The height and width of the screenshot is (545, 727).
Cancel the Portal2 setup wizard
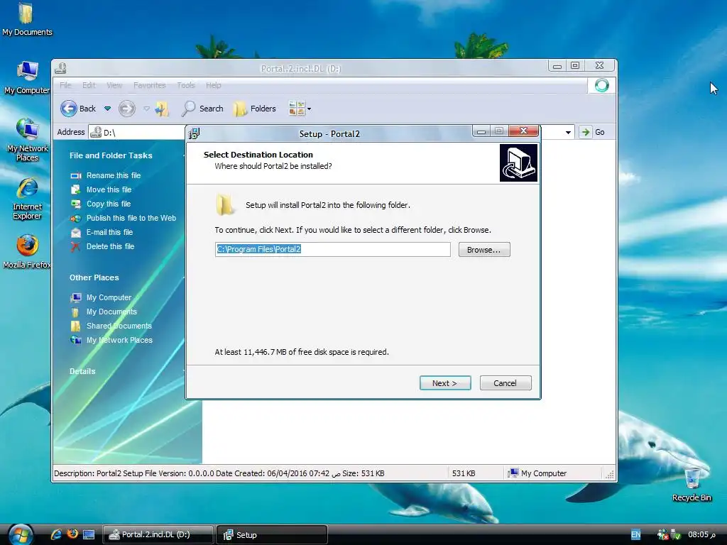pos(505,383)
